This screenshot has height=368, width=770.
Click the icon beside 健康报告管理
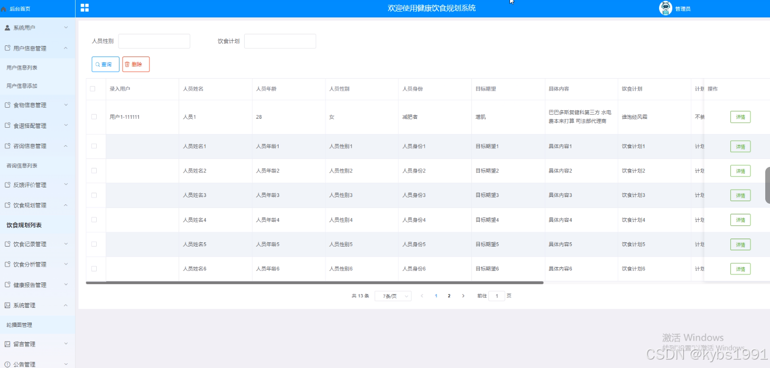(x=7, y=285)
